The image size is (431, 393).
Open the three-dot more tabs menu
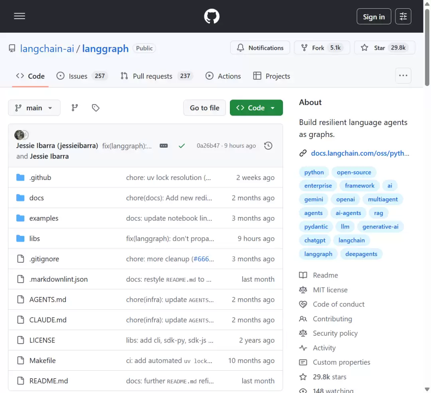coord(403,76)
